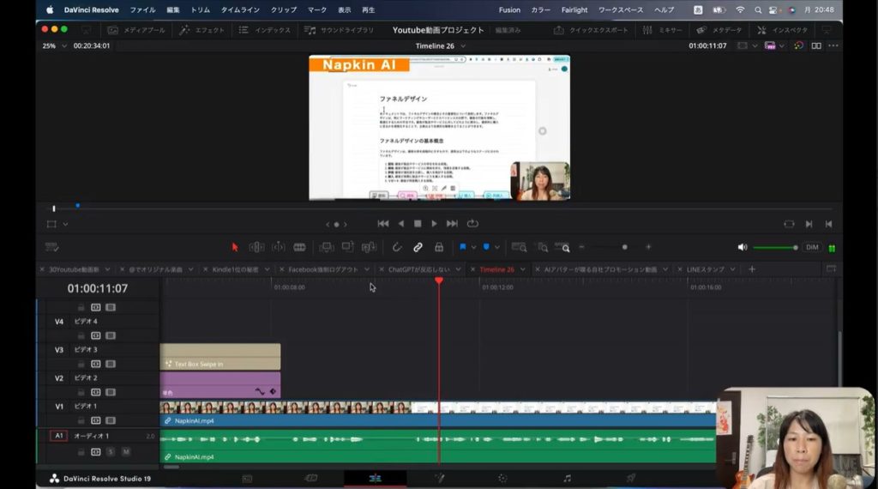
Task: Activate the blade edit mode tool
Action: [299, 247]
